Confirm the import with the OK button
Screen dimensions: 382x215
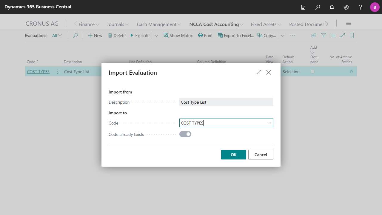(x=233, y=155)
